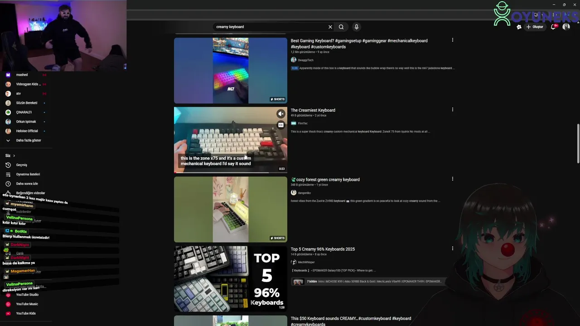This screenshot has width=580, height=326.
Task: Open The Creamiest Keyboard video title
Action: [313, 110]
